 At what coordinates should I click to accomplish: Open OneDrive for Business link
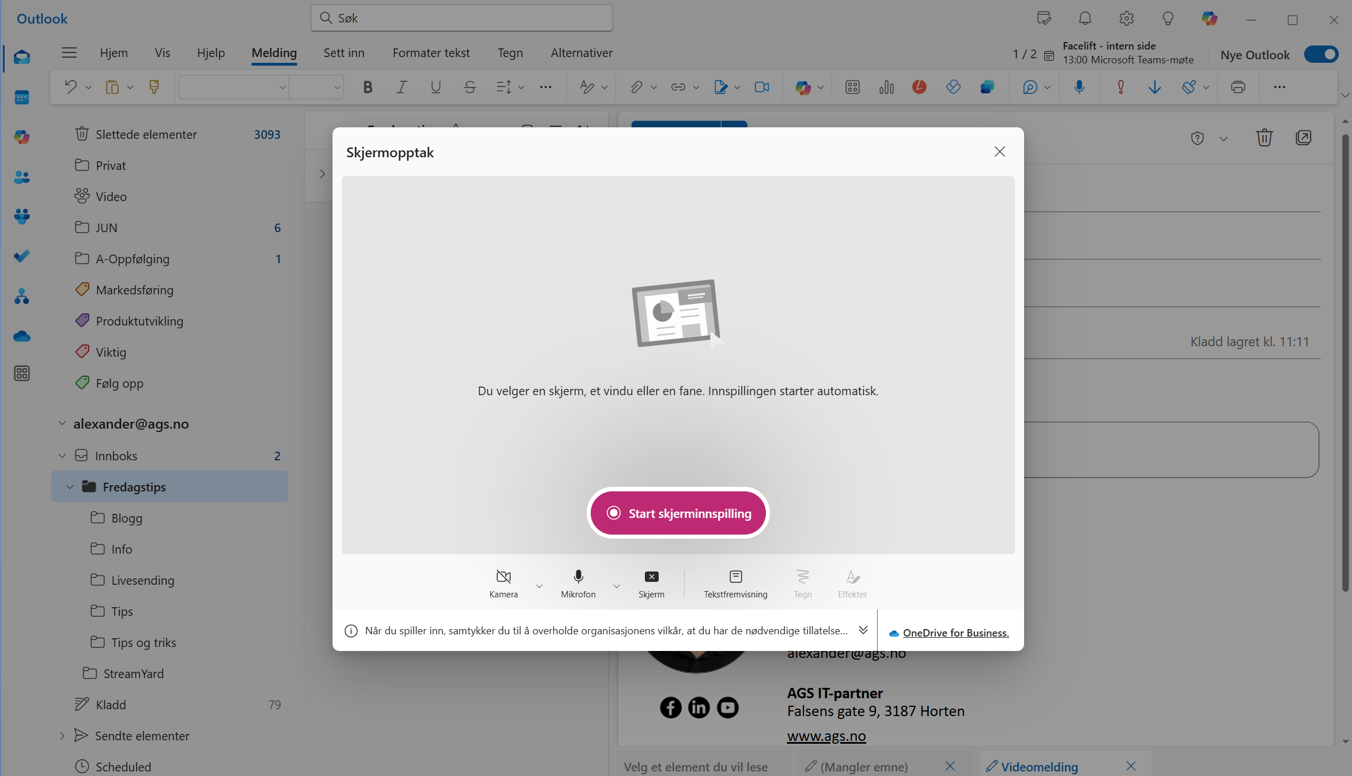click(x=956, y=632)
